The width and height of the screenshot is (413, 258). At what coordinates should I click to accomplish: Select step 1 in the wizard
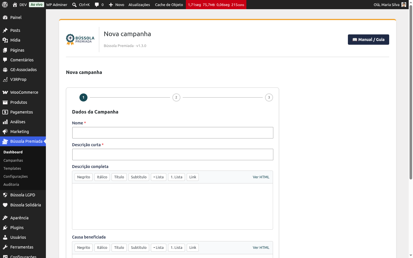(x=83, y=97)
